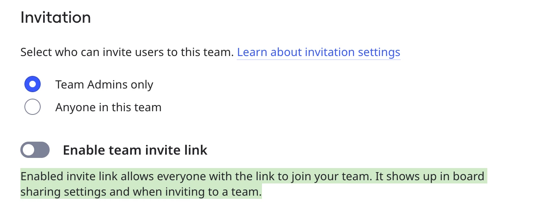Click the white knob of the invite link switch

(x=28, y=150)
